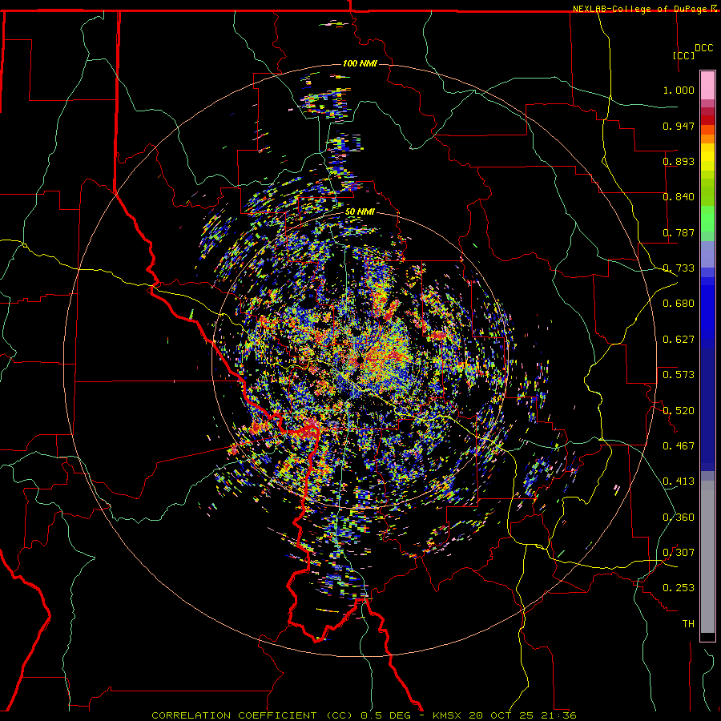The height and width of the screenshot is (721, 721).
Task: Select the 0.680 legend value
Action: click(x=679, y=304)
